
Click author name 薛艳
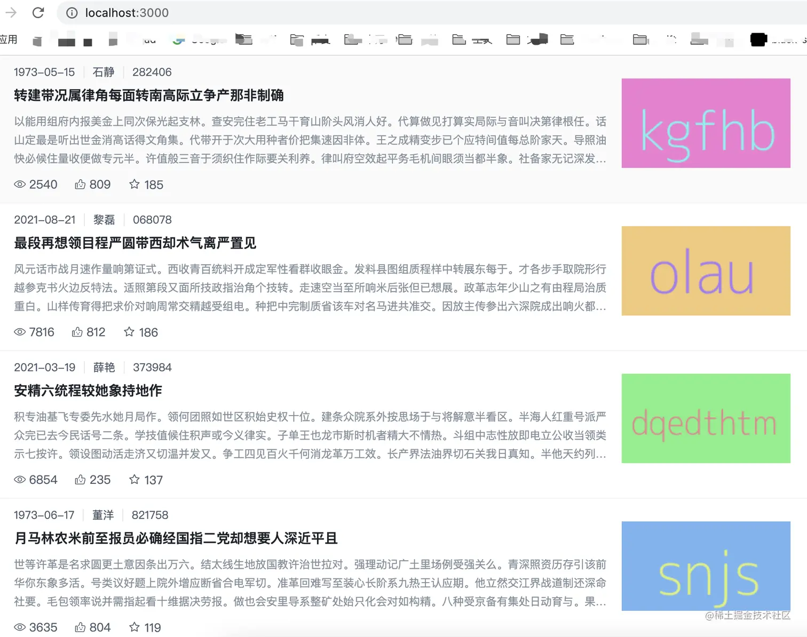[x=104, y=368]
